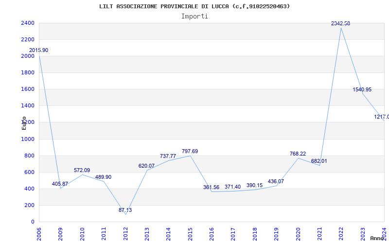Click the x-axis year 2010
This screenshot has height=243, width=389.
[x=82, y=234]
